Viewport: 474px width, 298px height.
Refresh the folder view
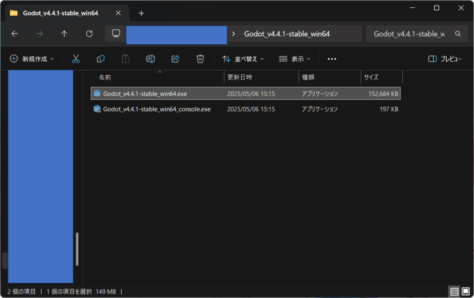(89, 34)
